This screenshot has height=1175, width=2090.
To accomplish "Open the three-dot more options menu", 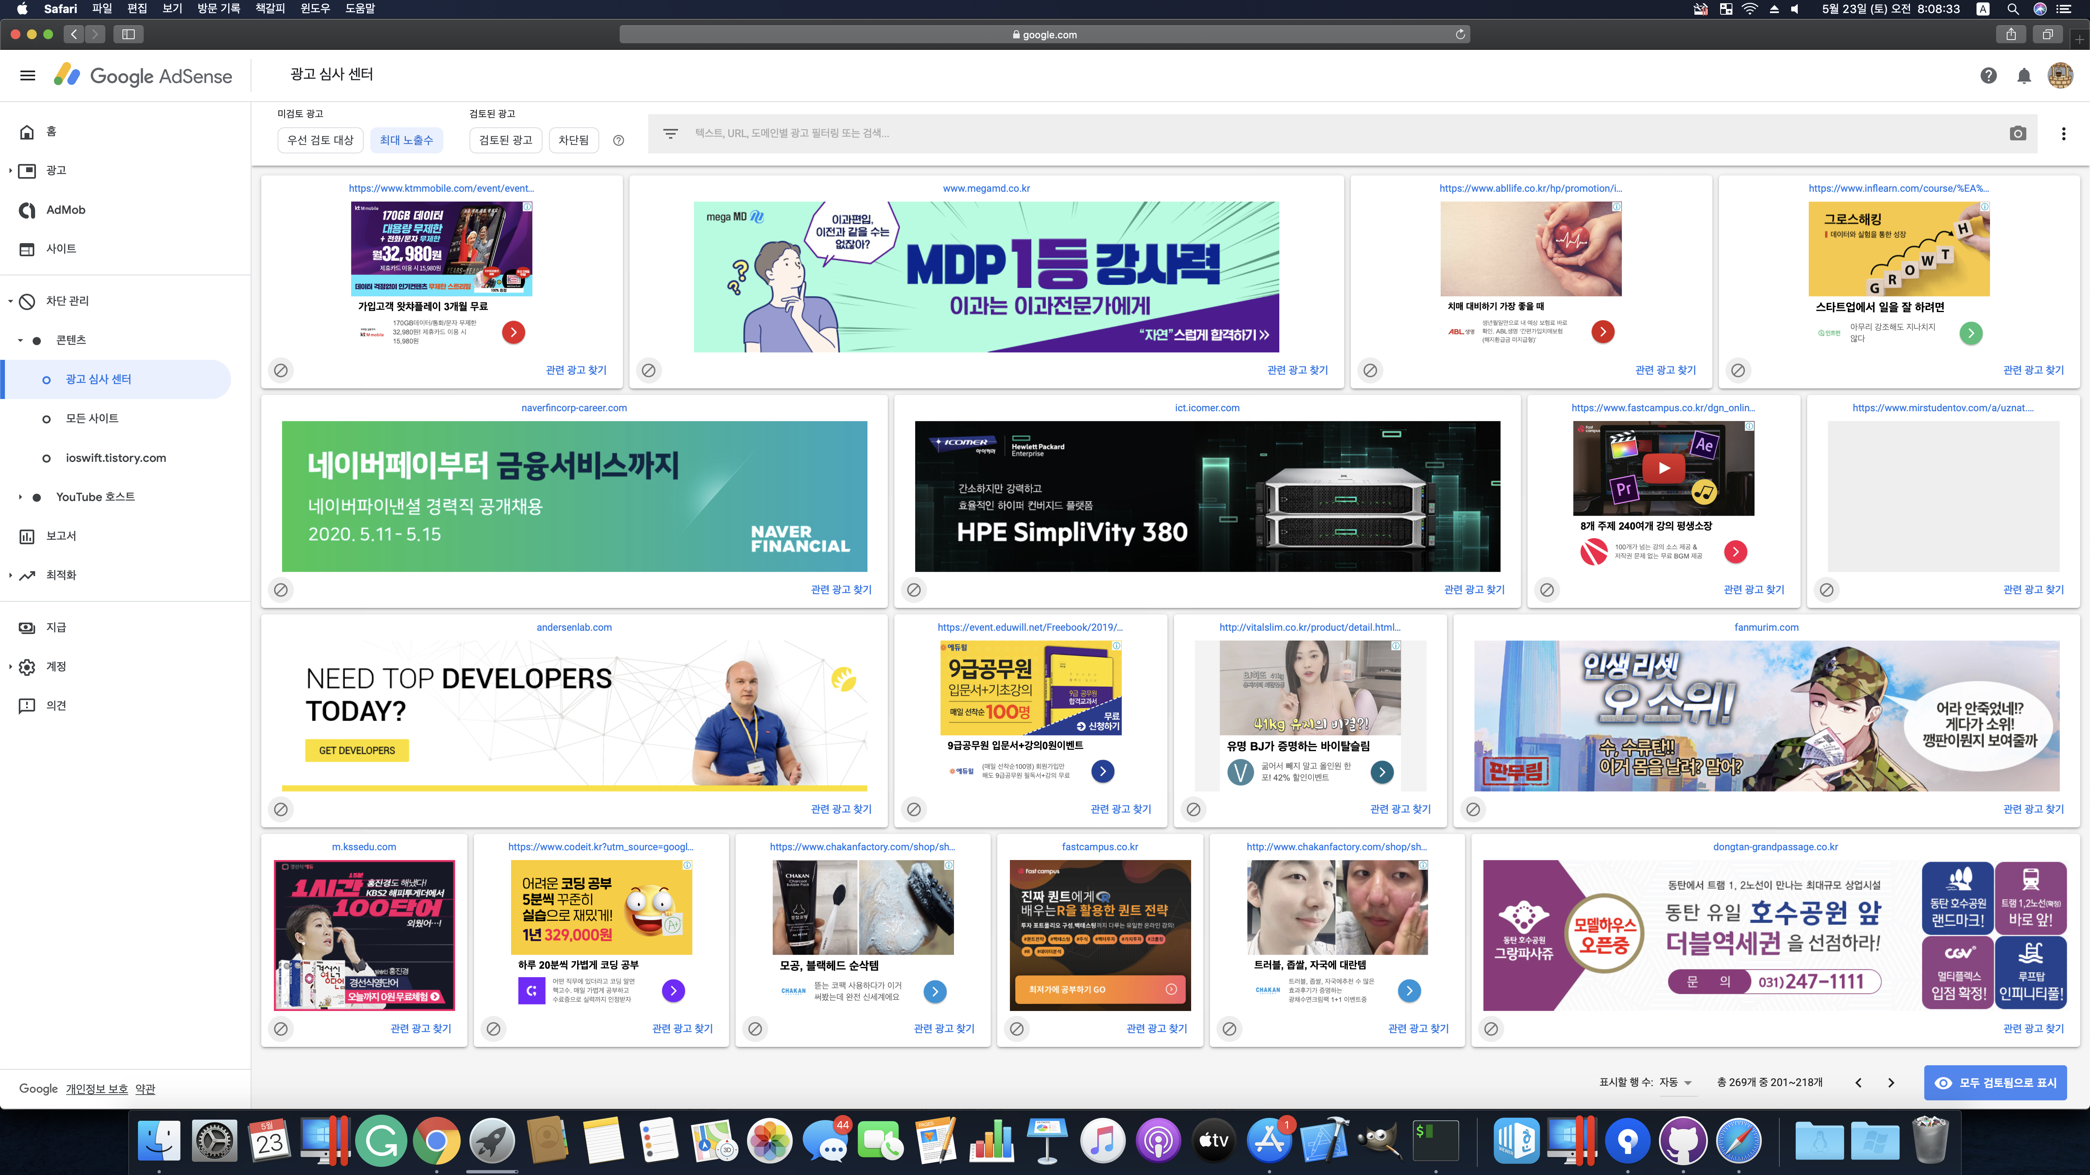I will pos(2063,134).
